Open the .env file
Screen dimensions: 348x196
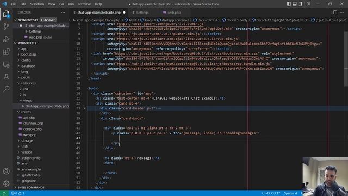coord(24,163)
